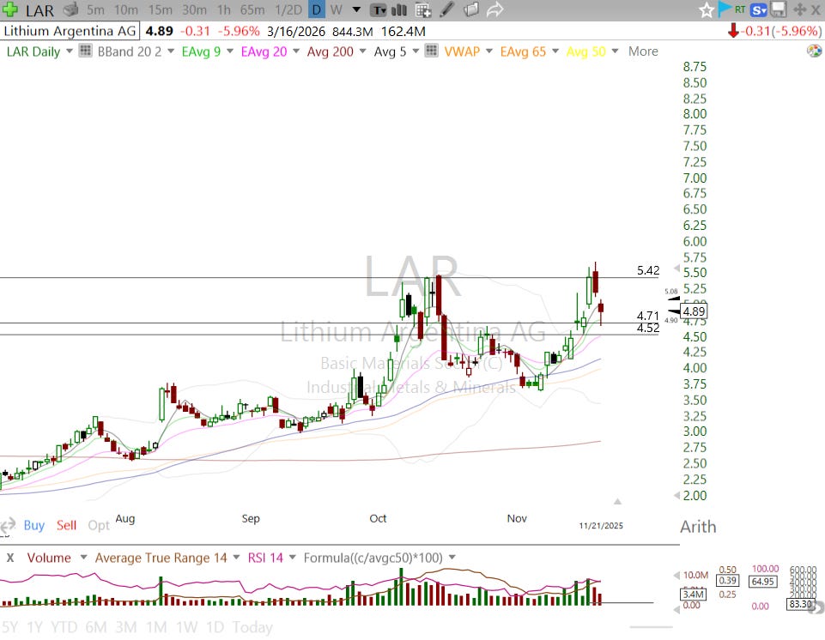Screen dimensions: 825x640
Task: Switch to the 15m timeframe
Action: [x=160, y=10]
